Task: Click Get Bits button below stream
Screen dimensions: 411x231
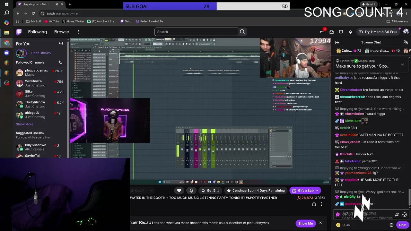Action: pyautogui.click(x=210, y=191)
